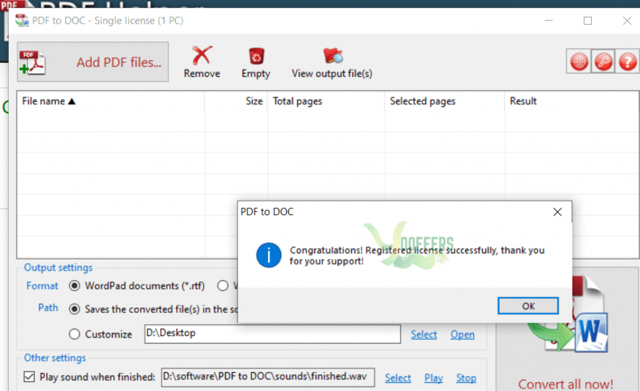
Task: Click the PDF to DOC app icon in the title bar
Action: click(22, 21)
